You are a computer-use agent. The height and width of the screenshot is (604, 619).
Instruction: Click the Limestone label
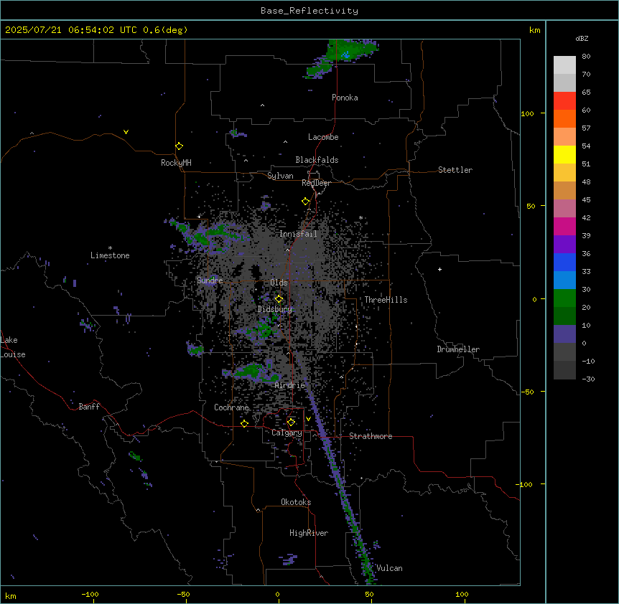pos(110,255)
